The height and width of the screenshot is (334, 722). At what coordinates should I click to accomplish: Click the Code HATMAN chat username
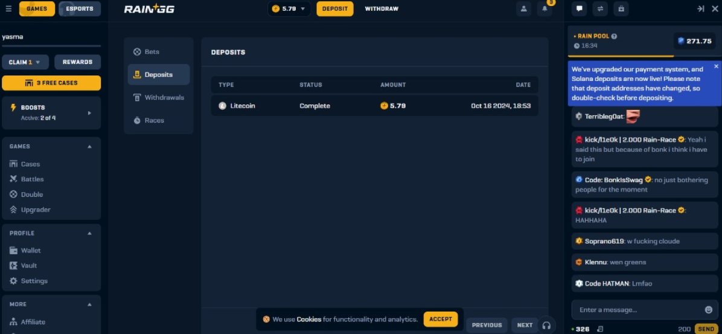607,284
